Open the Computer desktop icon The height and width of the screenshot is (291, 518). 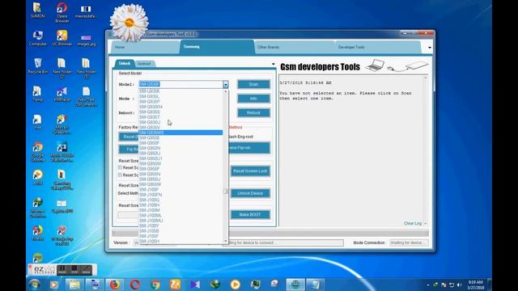click(x=38, y=38)
